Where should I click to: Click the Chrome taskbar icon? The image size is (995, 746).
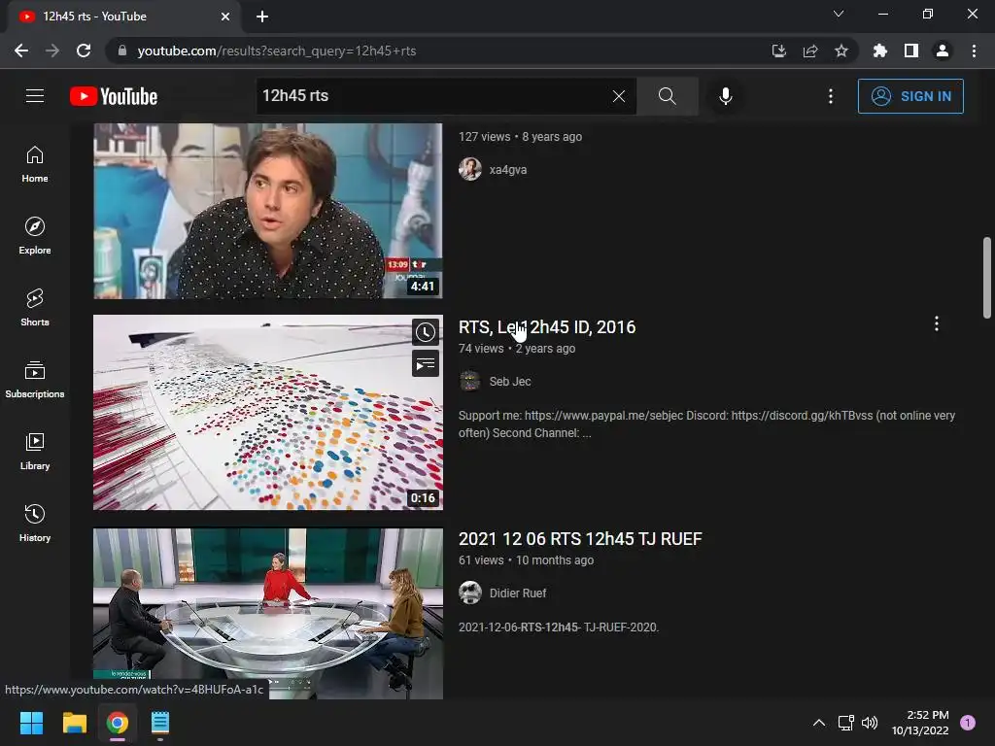click(118, 723)
